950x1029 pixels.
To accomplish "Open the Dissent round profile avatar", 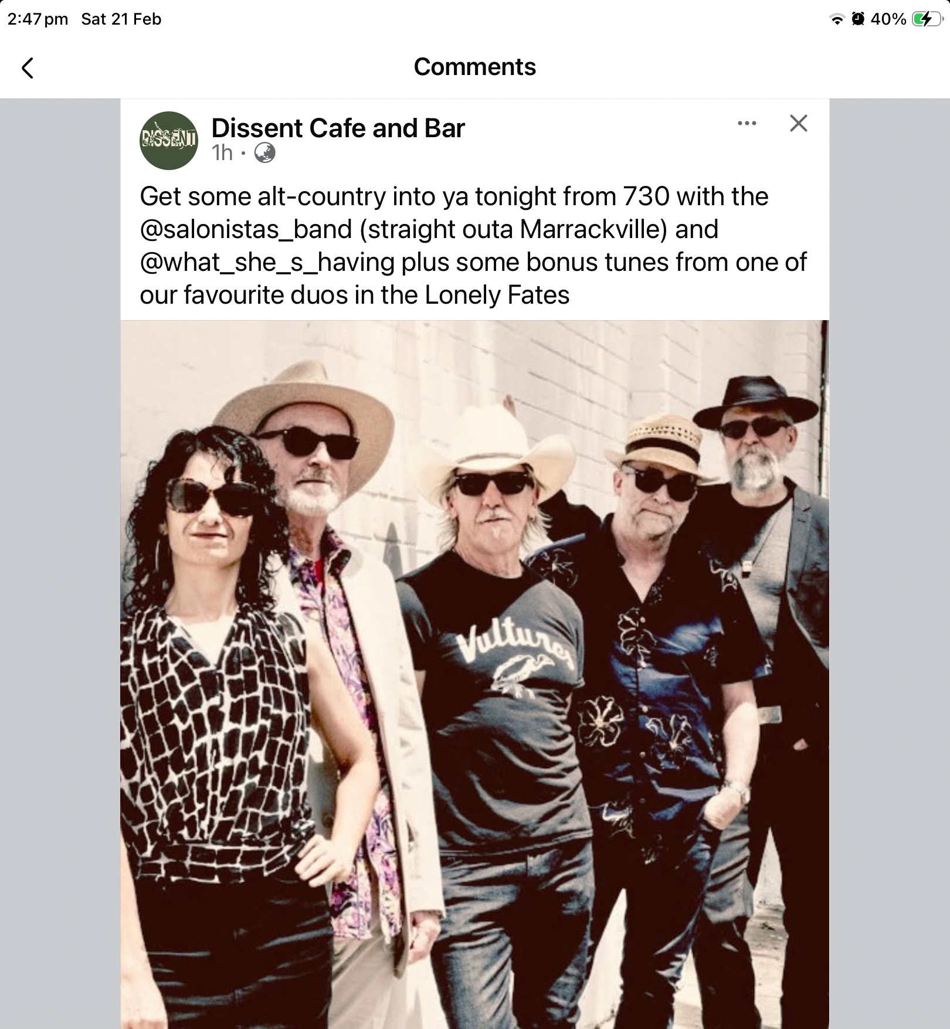I will pos(169,141).
